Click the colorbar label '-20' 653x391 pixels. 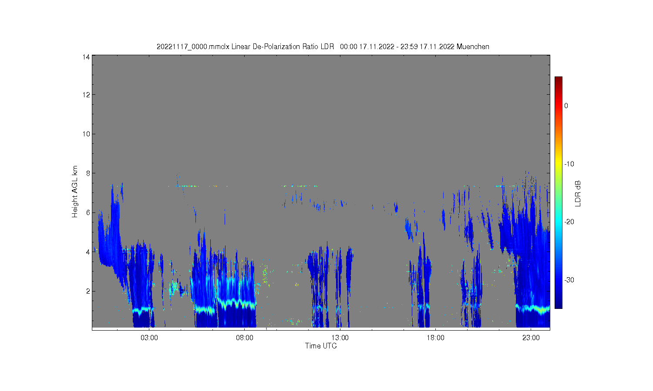click(569, 222)
